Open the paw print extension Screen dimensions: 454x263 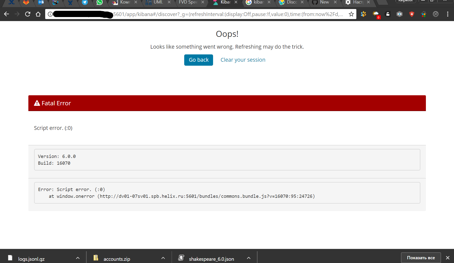pyautogui.click(x=363, y=14)
